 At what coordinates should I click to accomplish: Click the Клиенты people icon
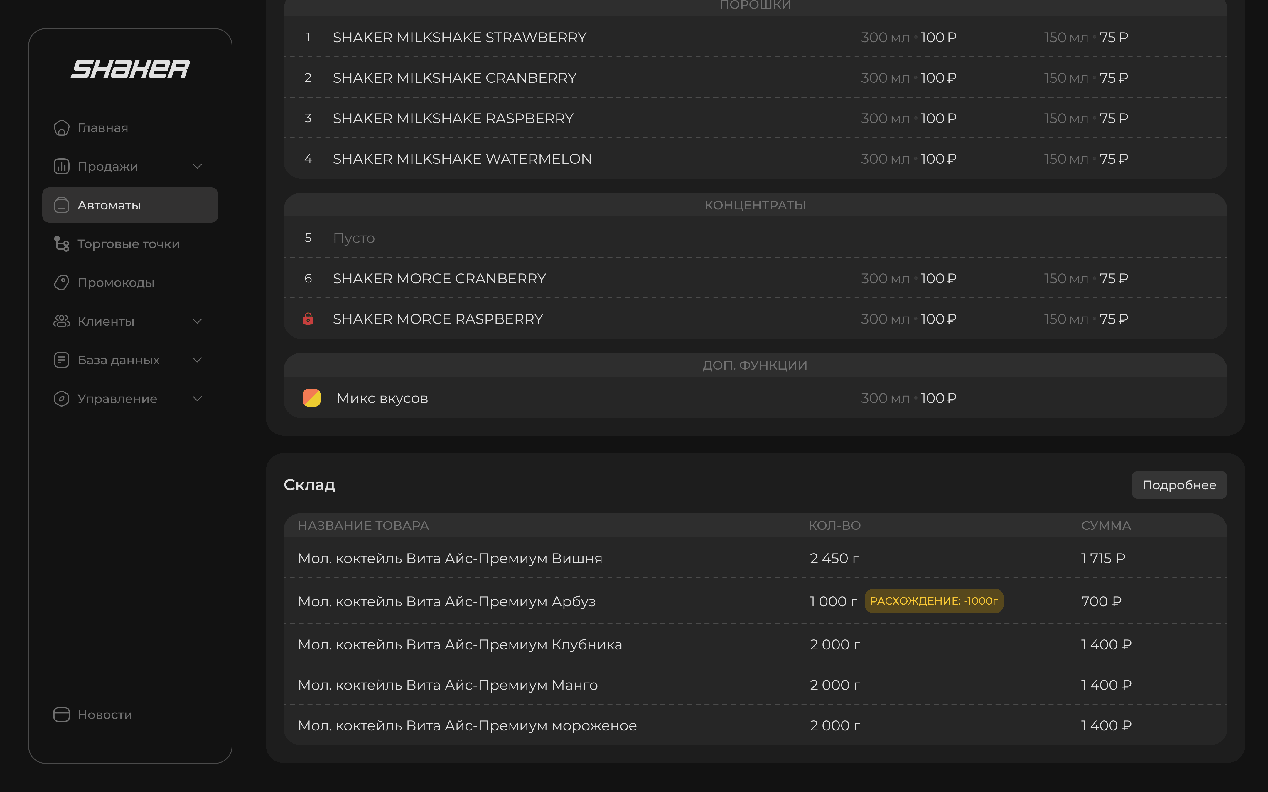61,321
